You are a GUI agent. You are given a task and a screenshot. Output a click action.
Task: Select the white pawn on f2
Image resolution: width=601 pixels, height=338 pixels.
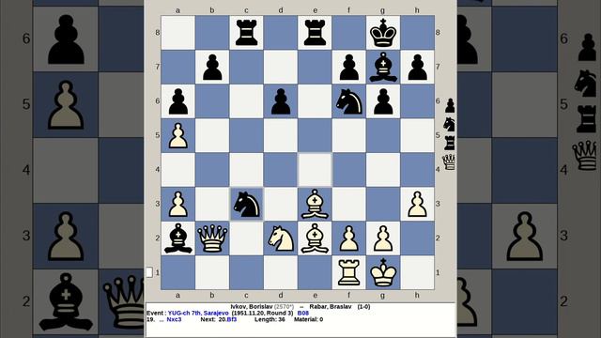(348, 238)
